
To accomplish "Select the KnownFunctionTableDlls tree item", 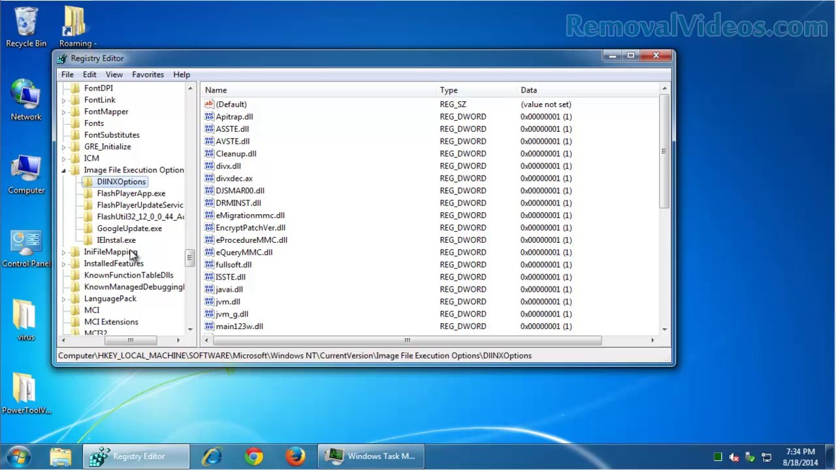I will [x=129, y=275].
